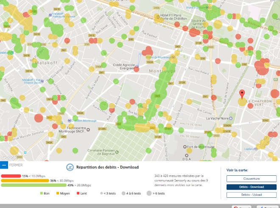Click the red 15% slow-speed bar

click(x=11, y=176)
